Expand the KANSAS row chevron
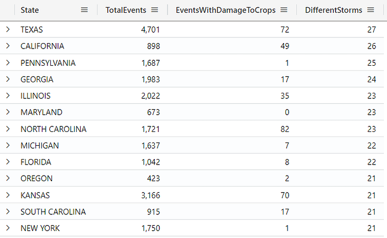Viewport: 387px width, 238px height. tap(8, 195)
